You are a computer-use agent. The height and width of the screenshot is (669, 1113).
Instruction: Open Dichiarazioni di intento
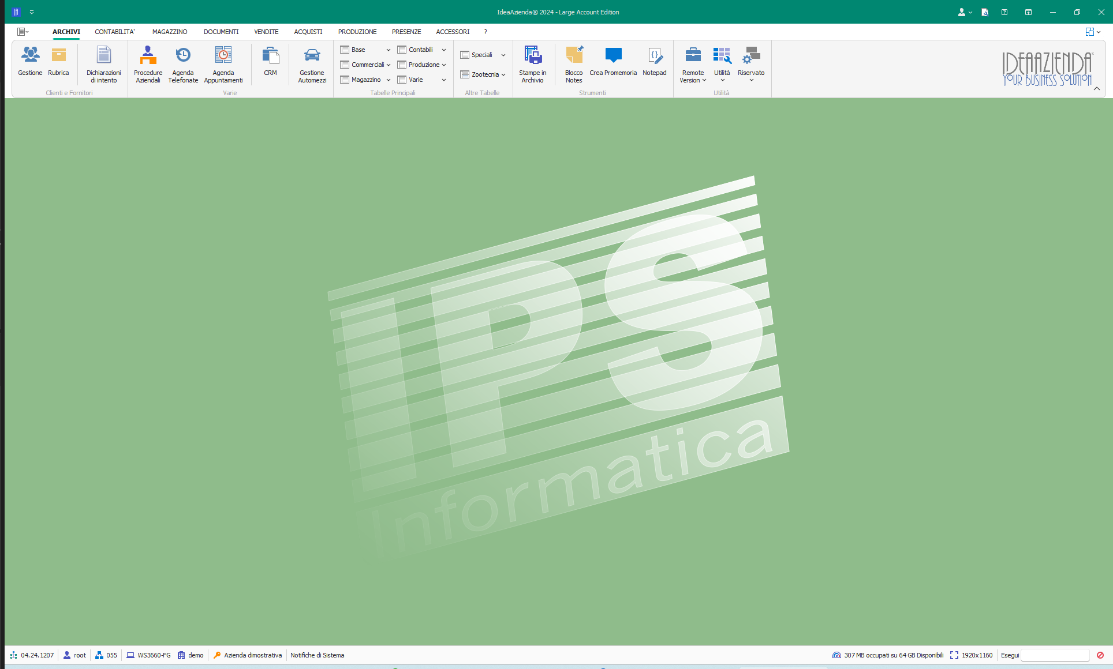point(104,65)
